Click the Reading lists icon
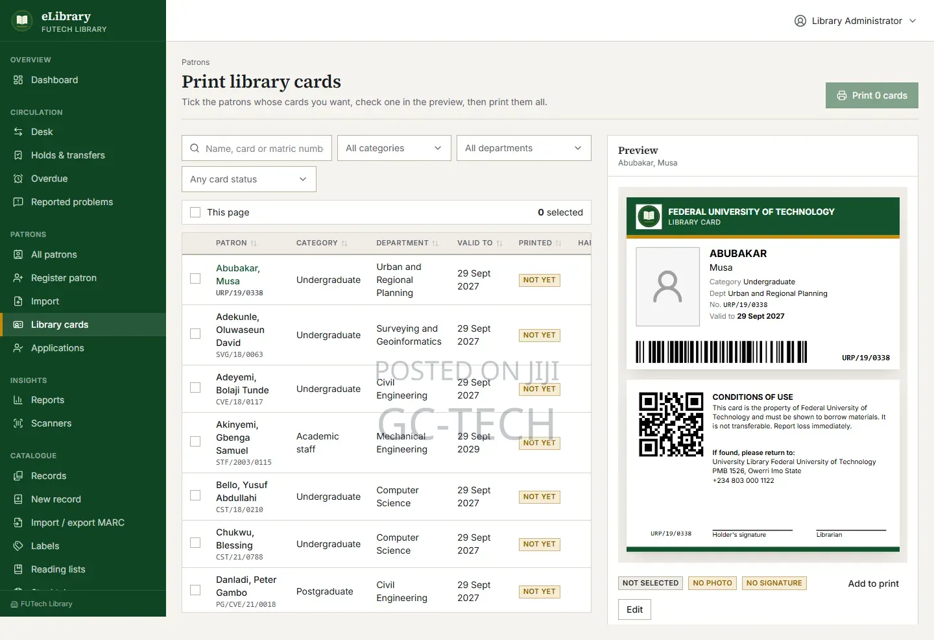 [x=18, y=569]
